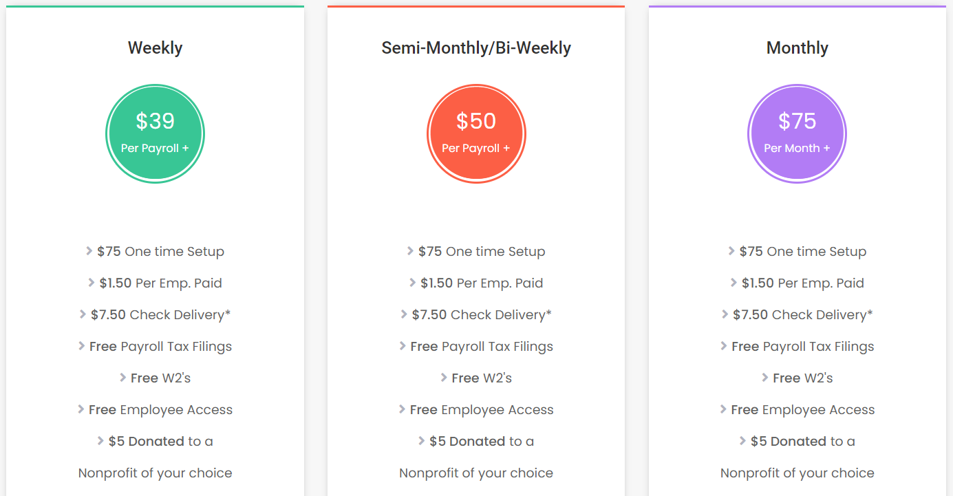Viewport: 953px width, 496px height.
Task: Click chevron beside Weekly $1.50 Per Emp. Paid
Action: (92, 283)
